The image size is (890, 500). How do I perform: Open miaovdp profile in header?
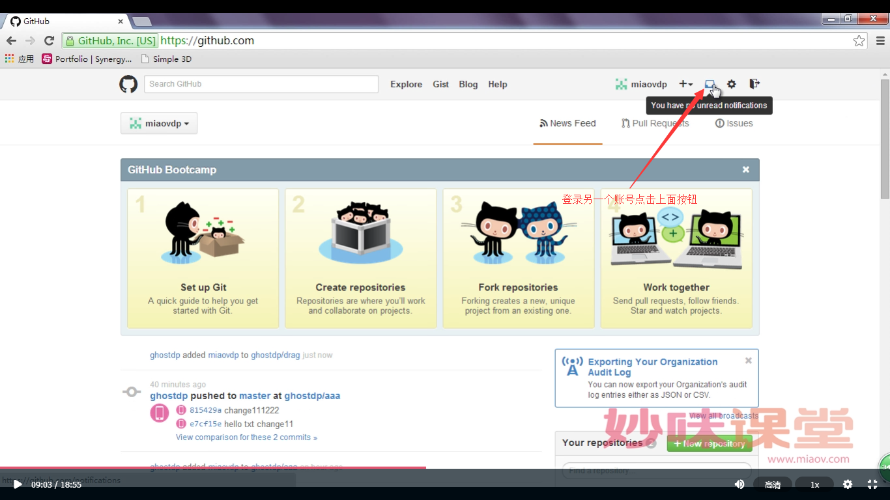pyautogui.click(x=642, y=84)
